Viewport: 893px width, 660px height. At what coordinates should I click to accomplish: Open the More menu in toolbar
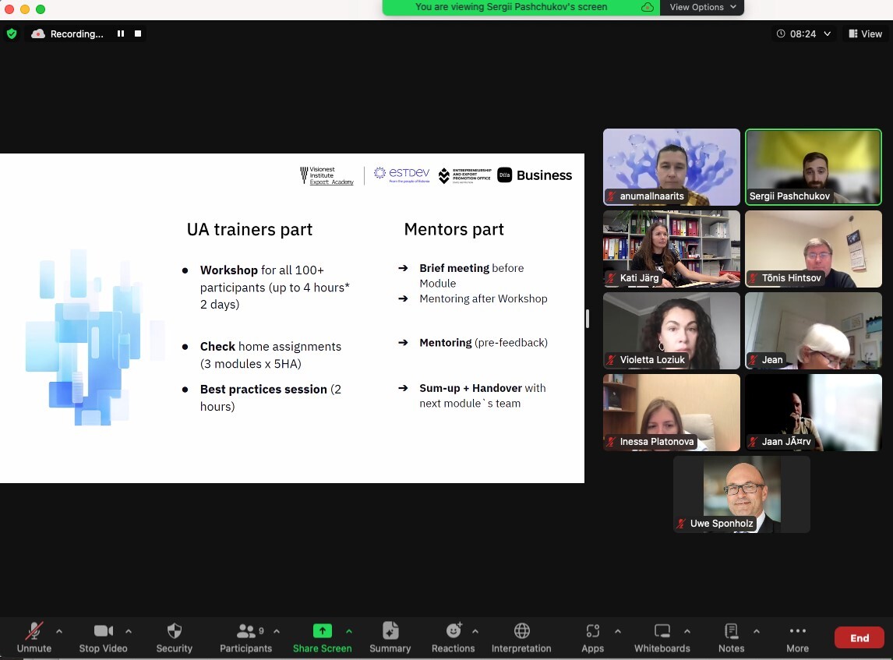797,637
